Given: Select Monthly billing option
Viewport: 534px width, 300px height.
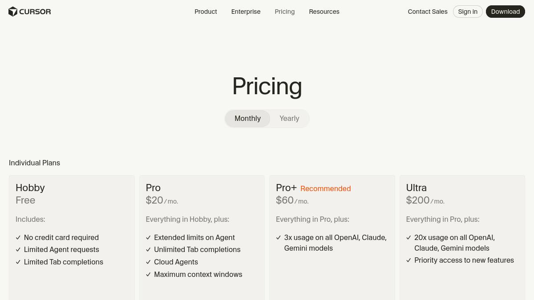Looking at the screenshot, I should point(247,119).
